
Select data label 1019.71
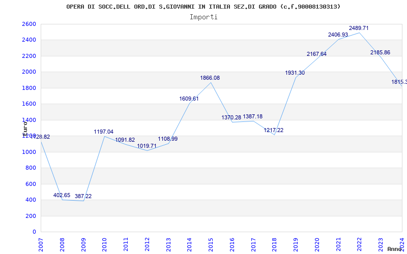click(x=147, y=146)
